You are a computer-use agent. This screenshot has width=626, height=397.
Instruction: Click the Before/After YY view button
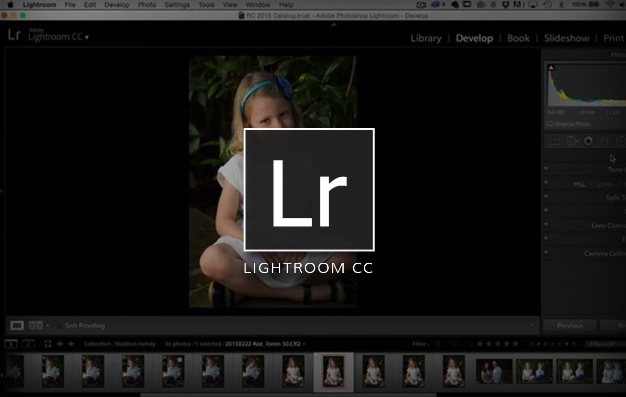click(36, 325)
